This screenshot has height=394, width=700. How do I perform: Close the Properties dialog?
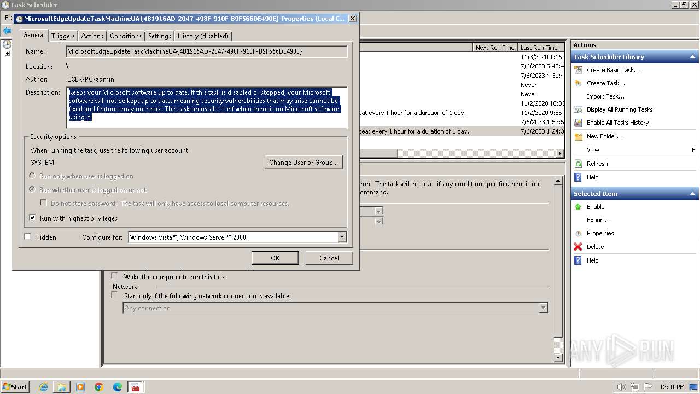pos(353,18)
